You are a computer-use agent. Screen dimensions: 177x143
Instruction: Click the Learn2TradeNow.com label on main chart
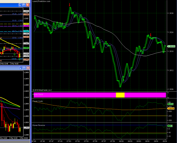tap(41, 1)
